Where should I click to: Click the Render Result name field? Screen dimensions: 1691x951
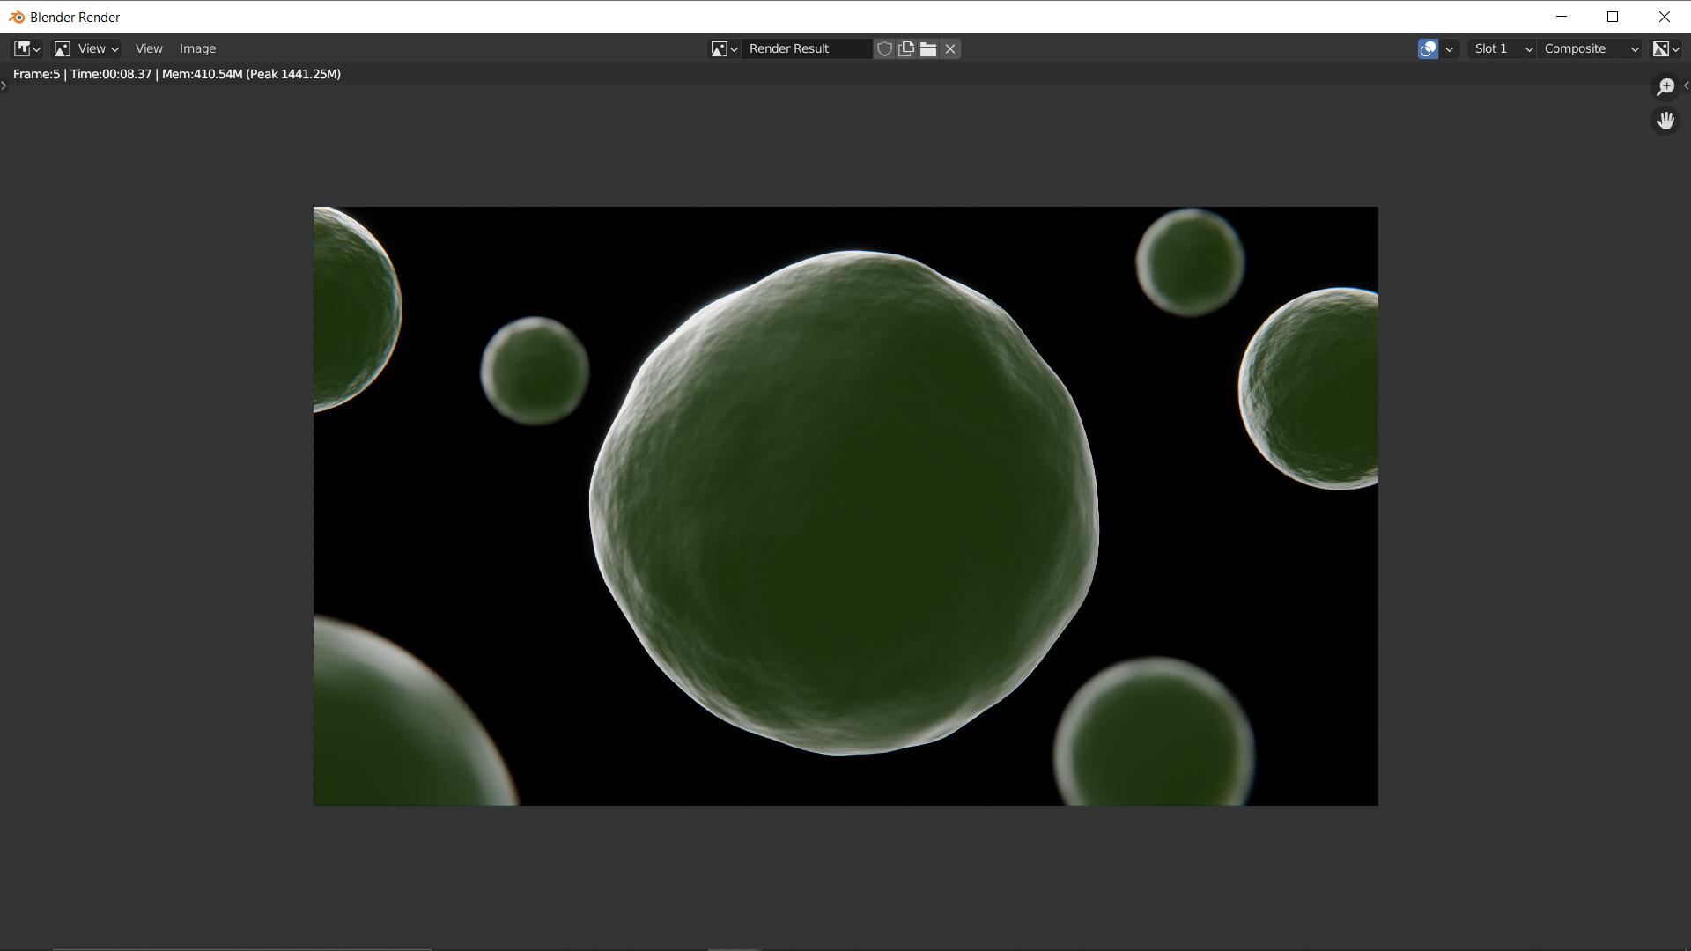click(x=806, y=48)
